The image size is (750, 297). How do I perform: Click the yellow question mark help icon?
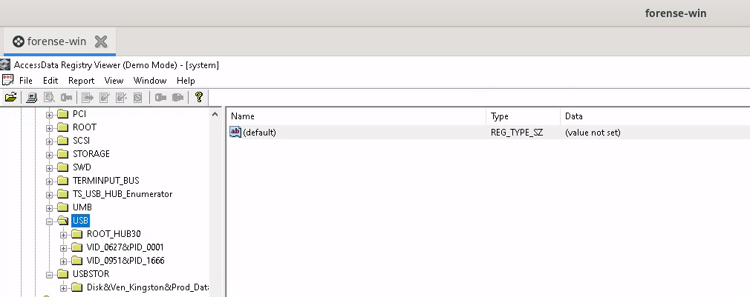[199, 98]
